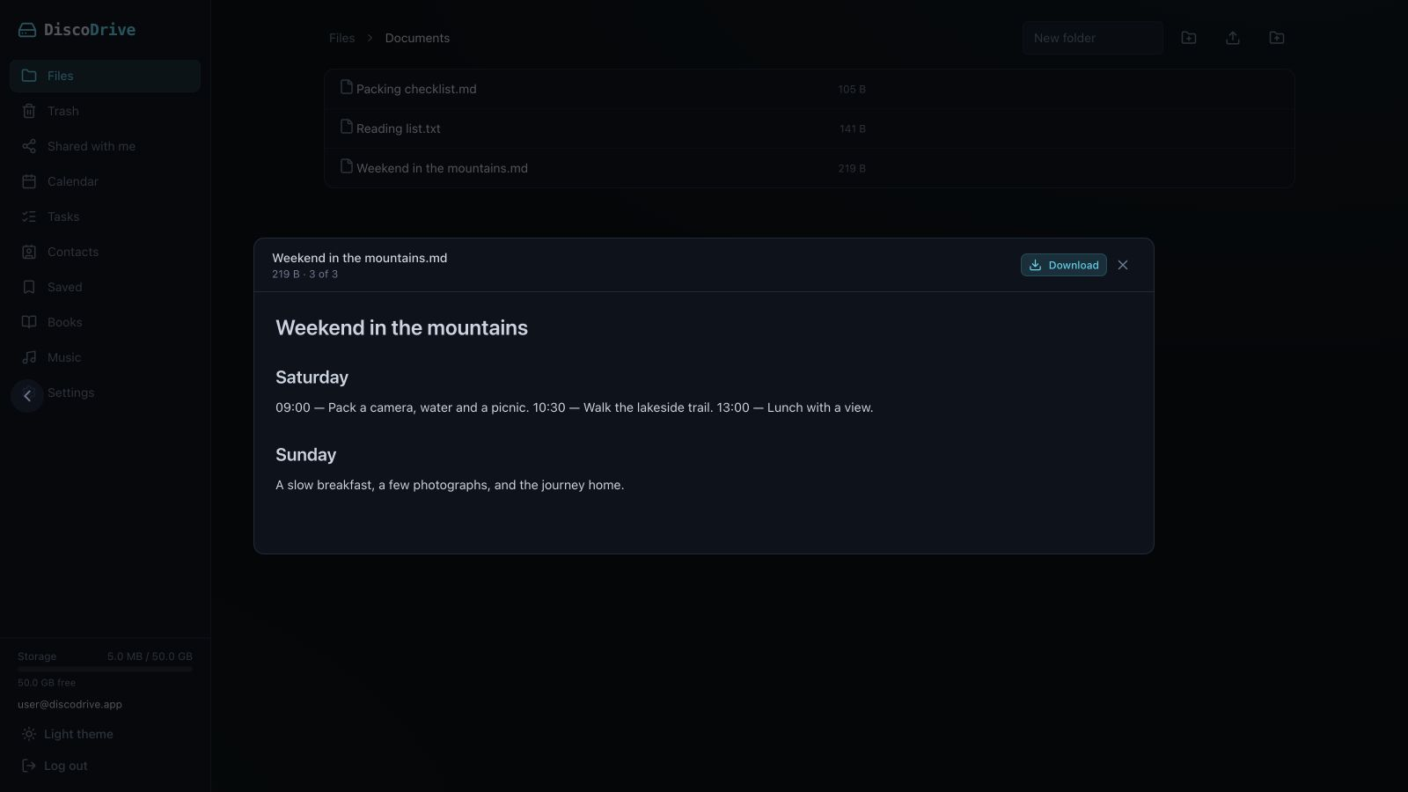
Task: Click the DiscoDrive logo
Action: pos(77,30)
